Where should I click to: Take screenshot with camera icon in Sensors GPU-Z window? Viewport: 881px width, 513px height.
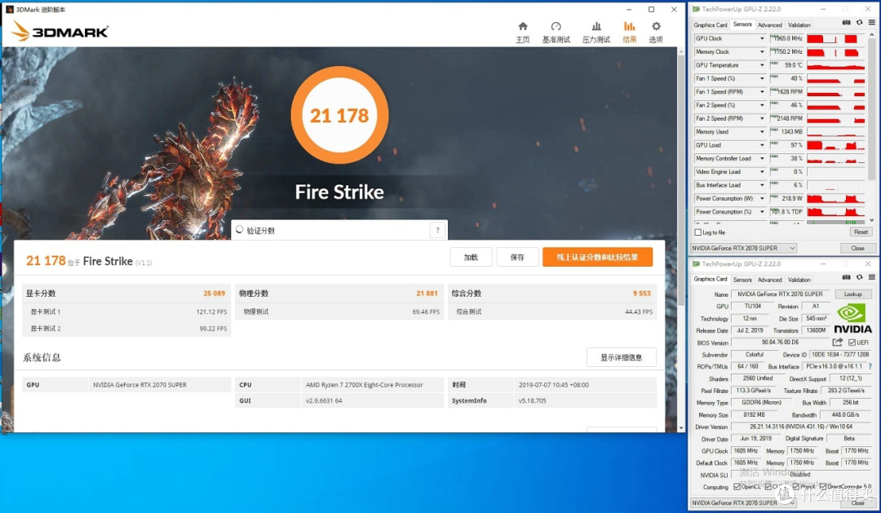pyautogui.click(x=846, y=23)
